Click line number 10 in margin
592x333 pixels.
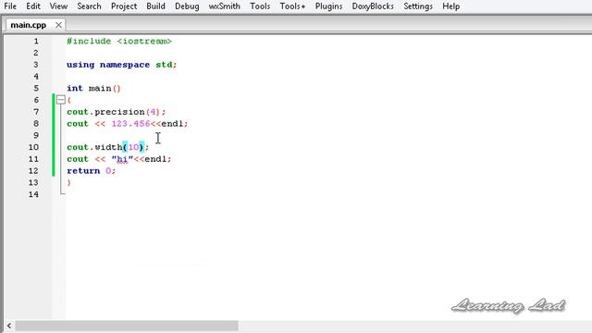point(33,147)
